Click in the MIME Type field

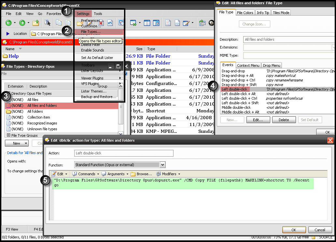289,55
